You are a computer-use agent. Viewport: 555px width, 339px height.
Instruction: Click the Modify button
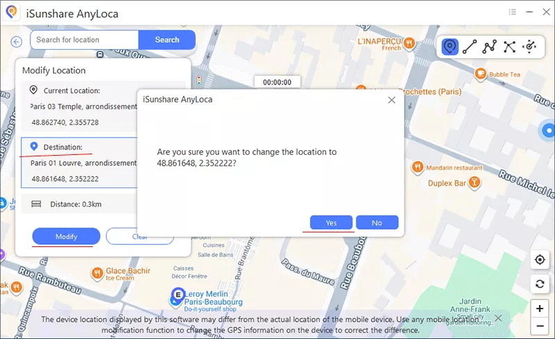[66, 236]
